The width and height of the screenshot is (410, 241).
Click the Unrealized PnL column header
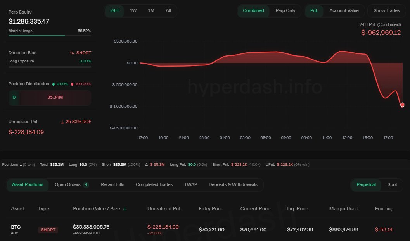point(164,209)
